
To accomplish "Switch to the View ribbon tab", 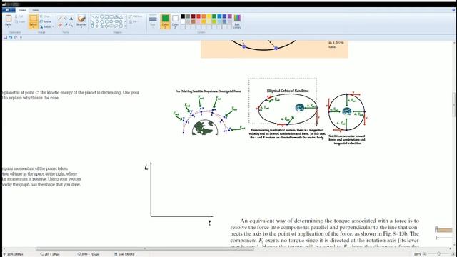I will tap(36, 10).
